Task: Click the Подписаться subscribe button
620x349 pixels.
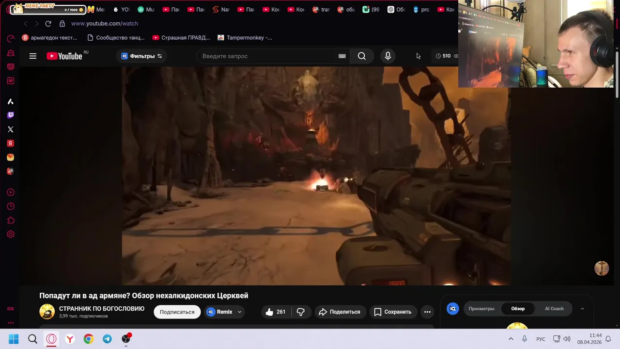Action: tap(177, 312)
